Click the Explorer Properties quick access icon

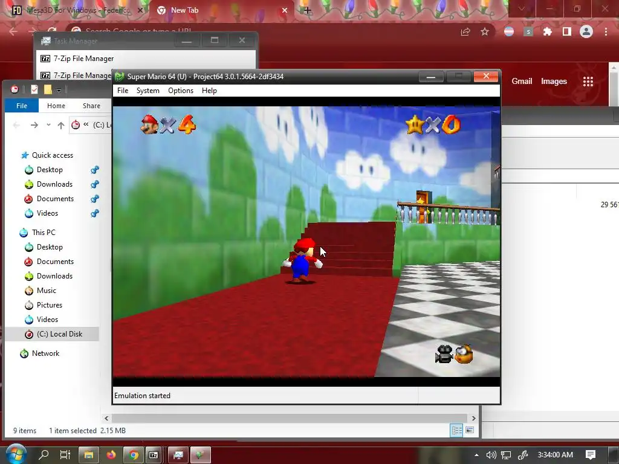34,89
